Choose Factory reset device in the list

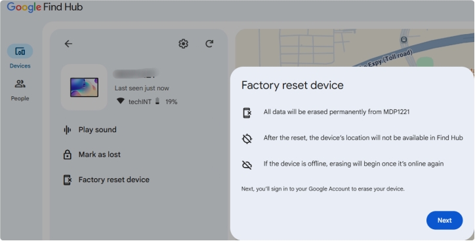(x=107, y=179)
